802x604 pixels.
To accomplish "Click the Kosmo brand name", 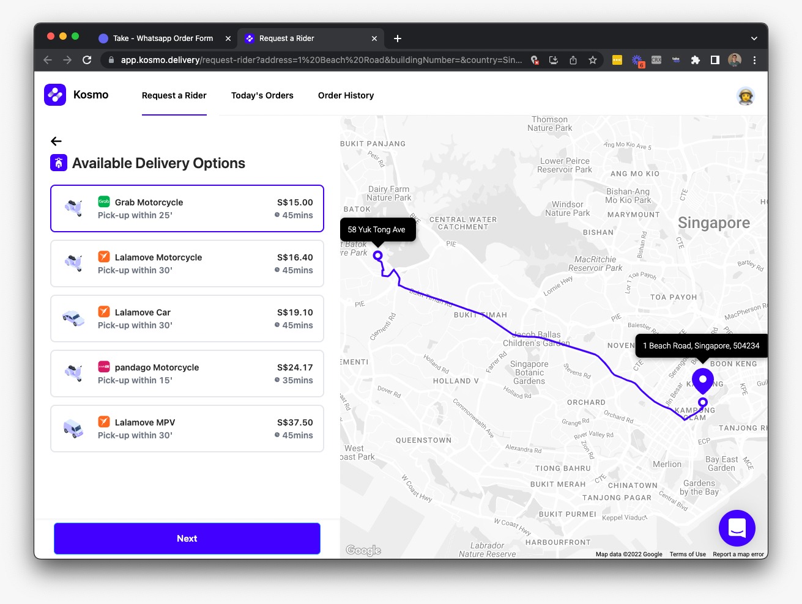I will pyautogui.click(x=91, y=95).
